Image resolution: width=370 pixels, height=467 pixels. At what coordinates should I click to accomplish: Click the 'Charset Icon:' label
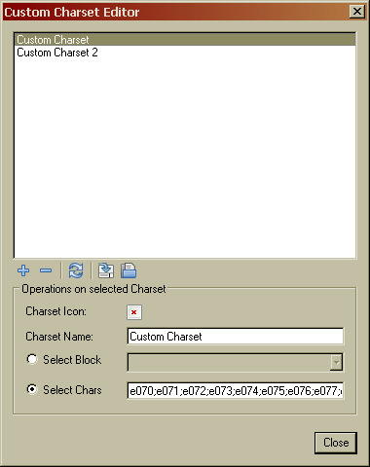(56, 311)
